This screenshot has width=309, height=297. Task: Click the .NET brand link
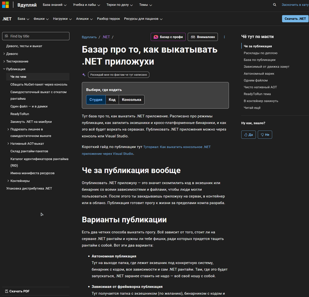[7, 19]
